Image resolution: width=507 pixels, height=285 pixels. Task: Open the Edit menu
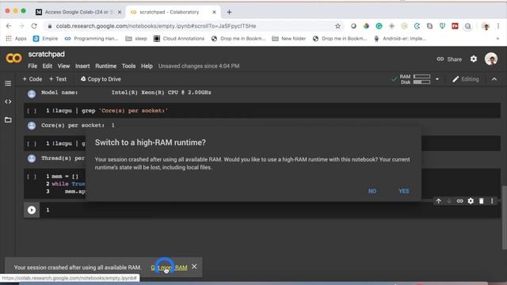[48, 66]
